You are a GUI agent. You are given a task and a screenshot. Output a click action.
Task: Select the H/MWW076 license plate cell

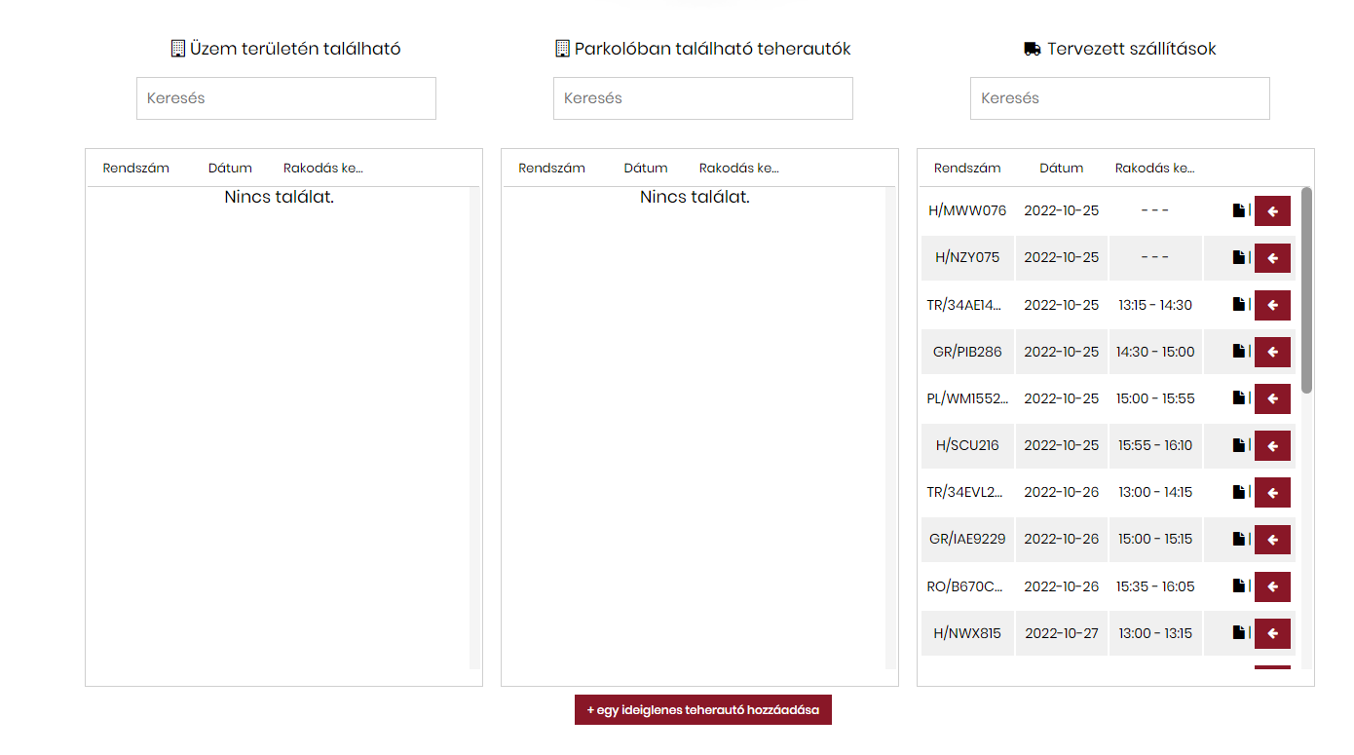tap(967, 210)
